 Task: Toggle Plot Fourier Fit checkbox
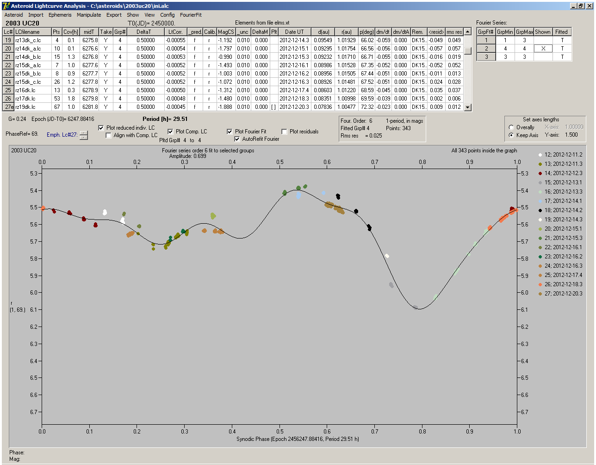(230, 132)
